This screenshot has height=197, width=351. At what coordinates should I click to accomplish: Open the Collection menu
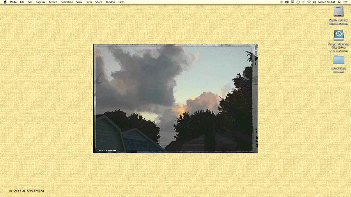pos(67,2)
